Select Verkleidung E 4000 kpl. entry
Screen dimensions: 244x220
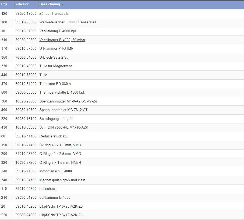click(x=58, y=31)
